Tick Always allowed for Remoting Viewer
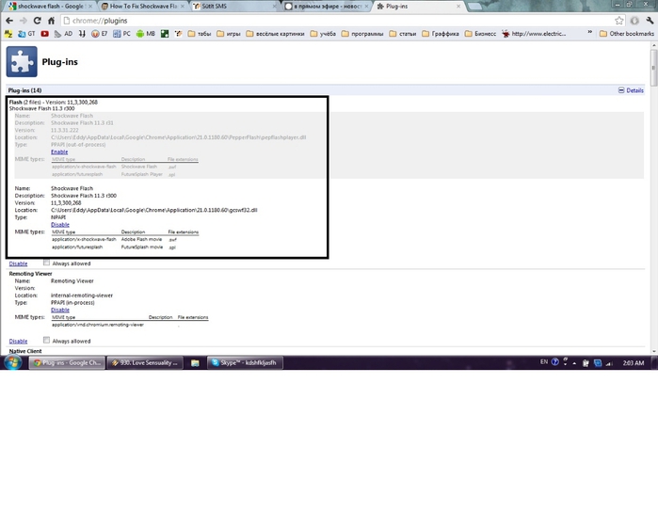Viewport: 658px width, 527px height. [46, 341]
